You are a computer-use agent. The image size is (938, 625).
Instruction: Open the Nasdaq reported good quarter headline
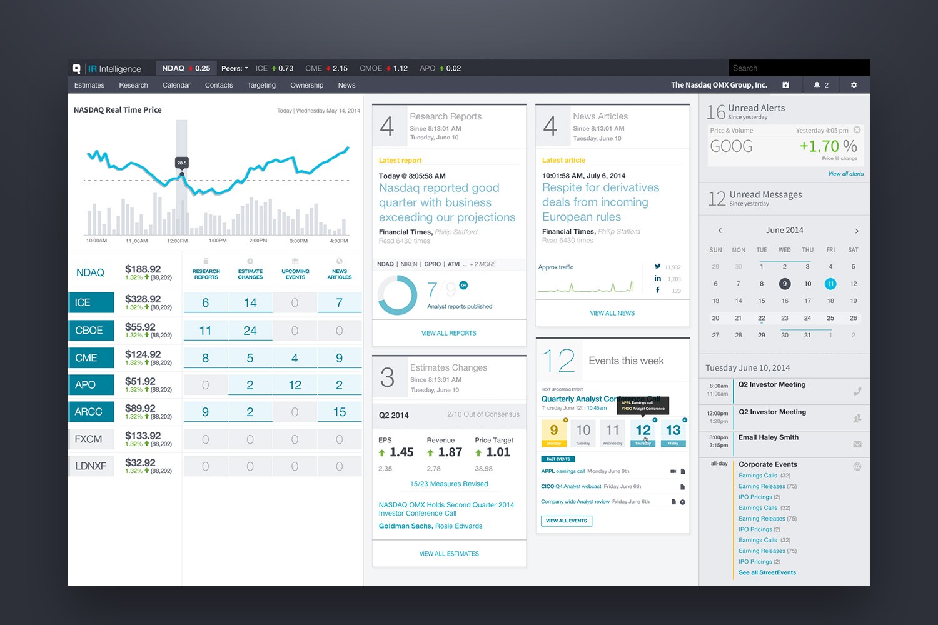[447, 202]
